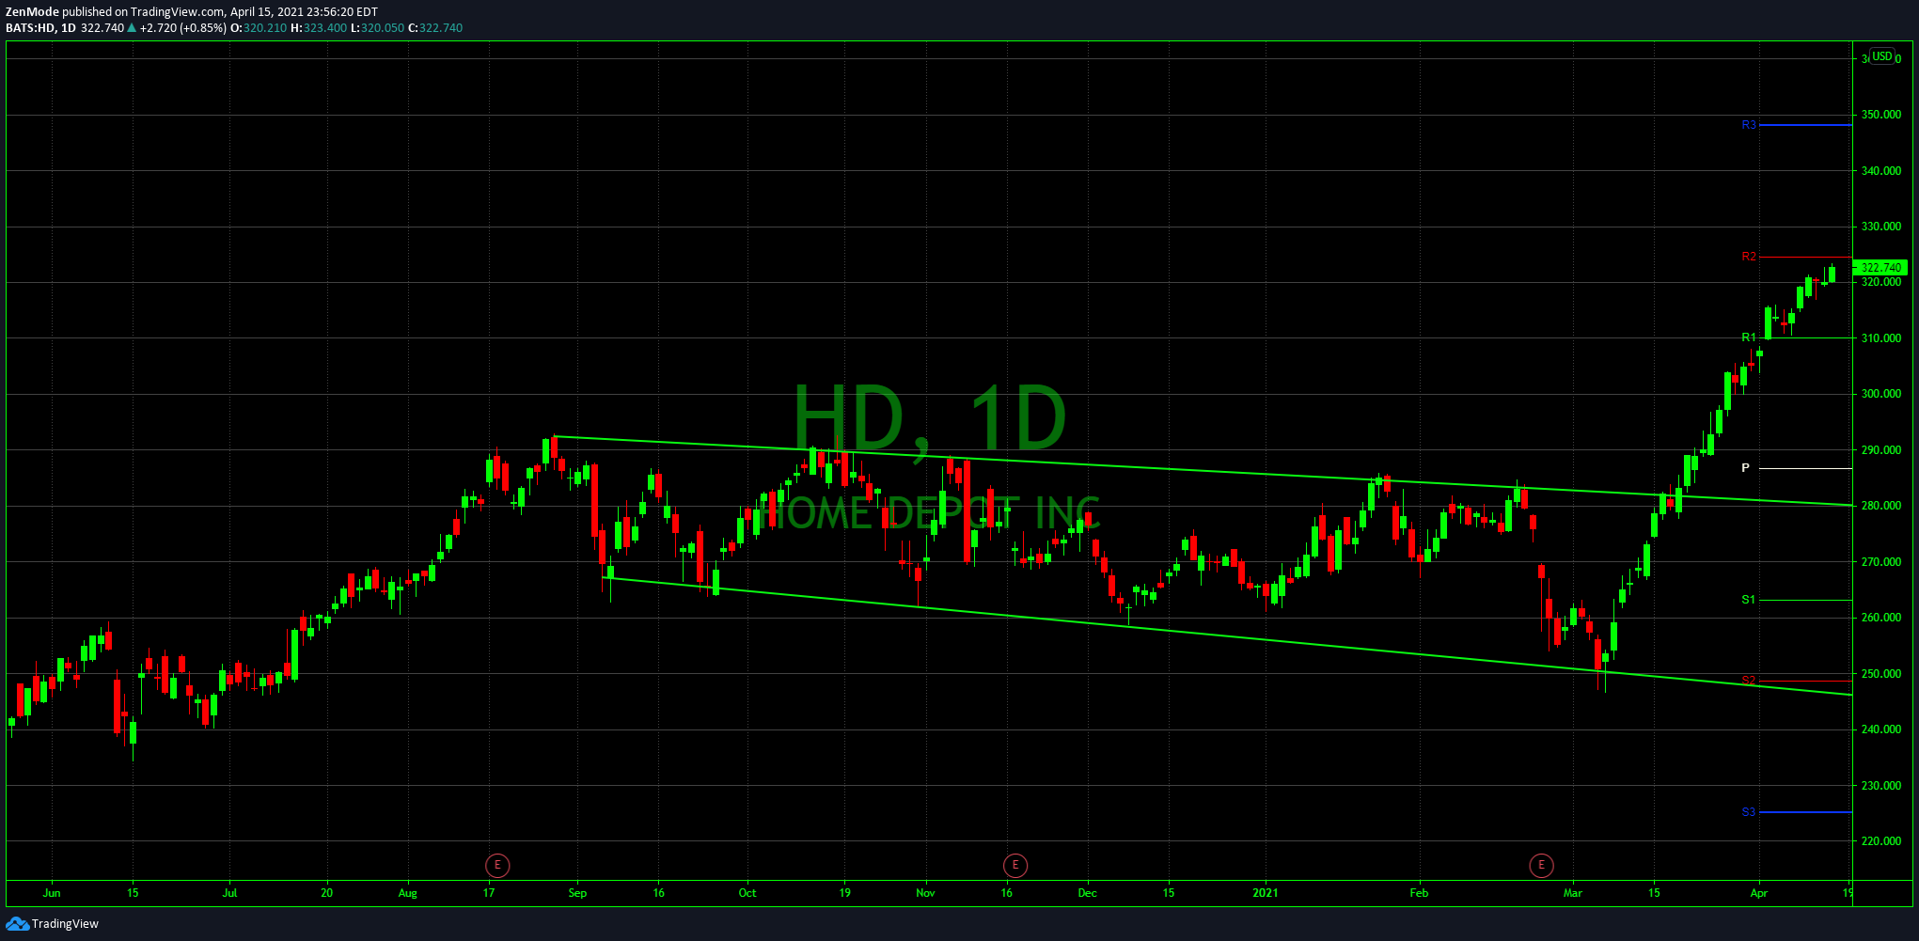
Task: Click the ZenMode author name
Action: tap(32, 12)
